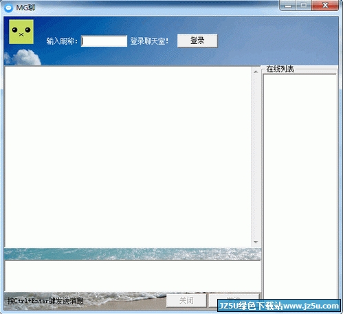The width and height of the screenshot is (343, 314).
Task: Click the 登录聊天室! label text
Action: tap(149, 41)
